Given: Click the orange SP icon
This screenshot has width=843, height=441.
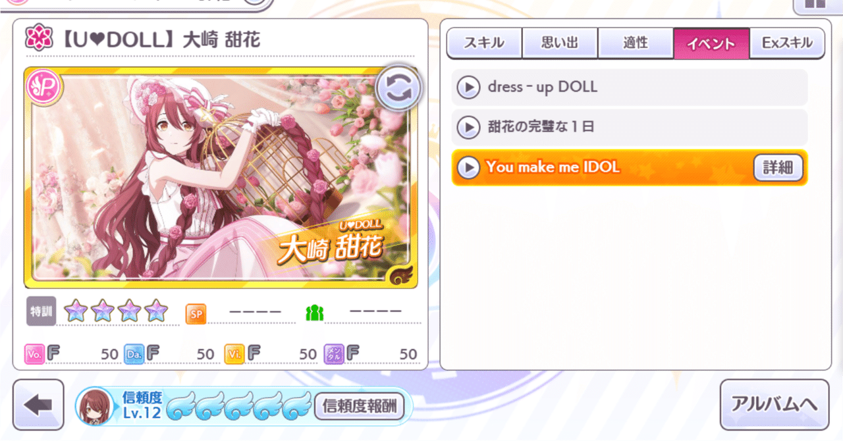Looking at the screenshot, I should pyautogui.click(x=196, y=313).
